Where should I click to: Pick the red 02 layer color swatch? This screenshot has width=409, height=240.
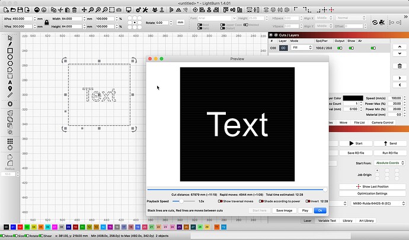click(20, 227)
